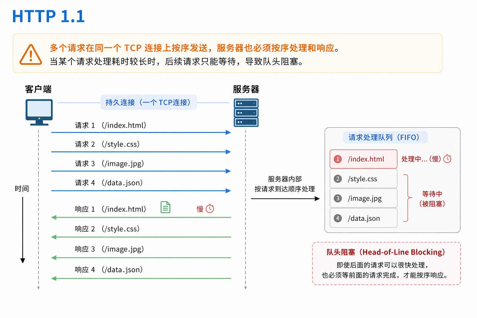
Task: Click the red number 1 queue badge
Action: point(338,159)
